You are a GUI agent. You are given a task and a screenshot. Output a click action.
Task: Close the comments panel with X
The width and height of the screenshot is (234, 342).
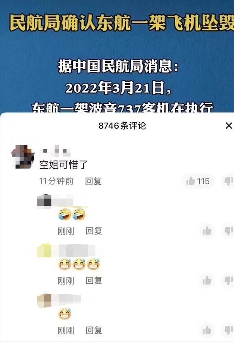pyautogui.click(x=229, y=125)
